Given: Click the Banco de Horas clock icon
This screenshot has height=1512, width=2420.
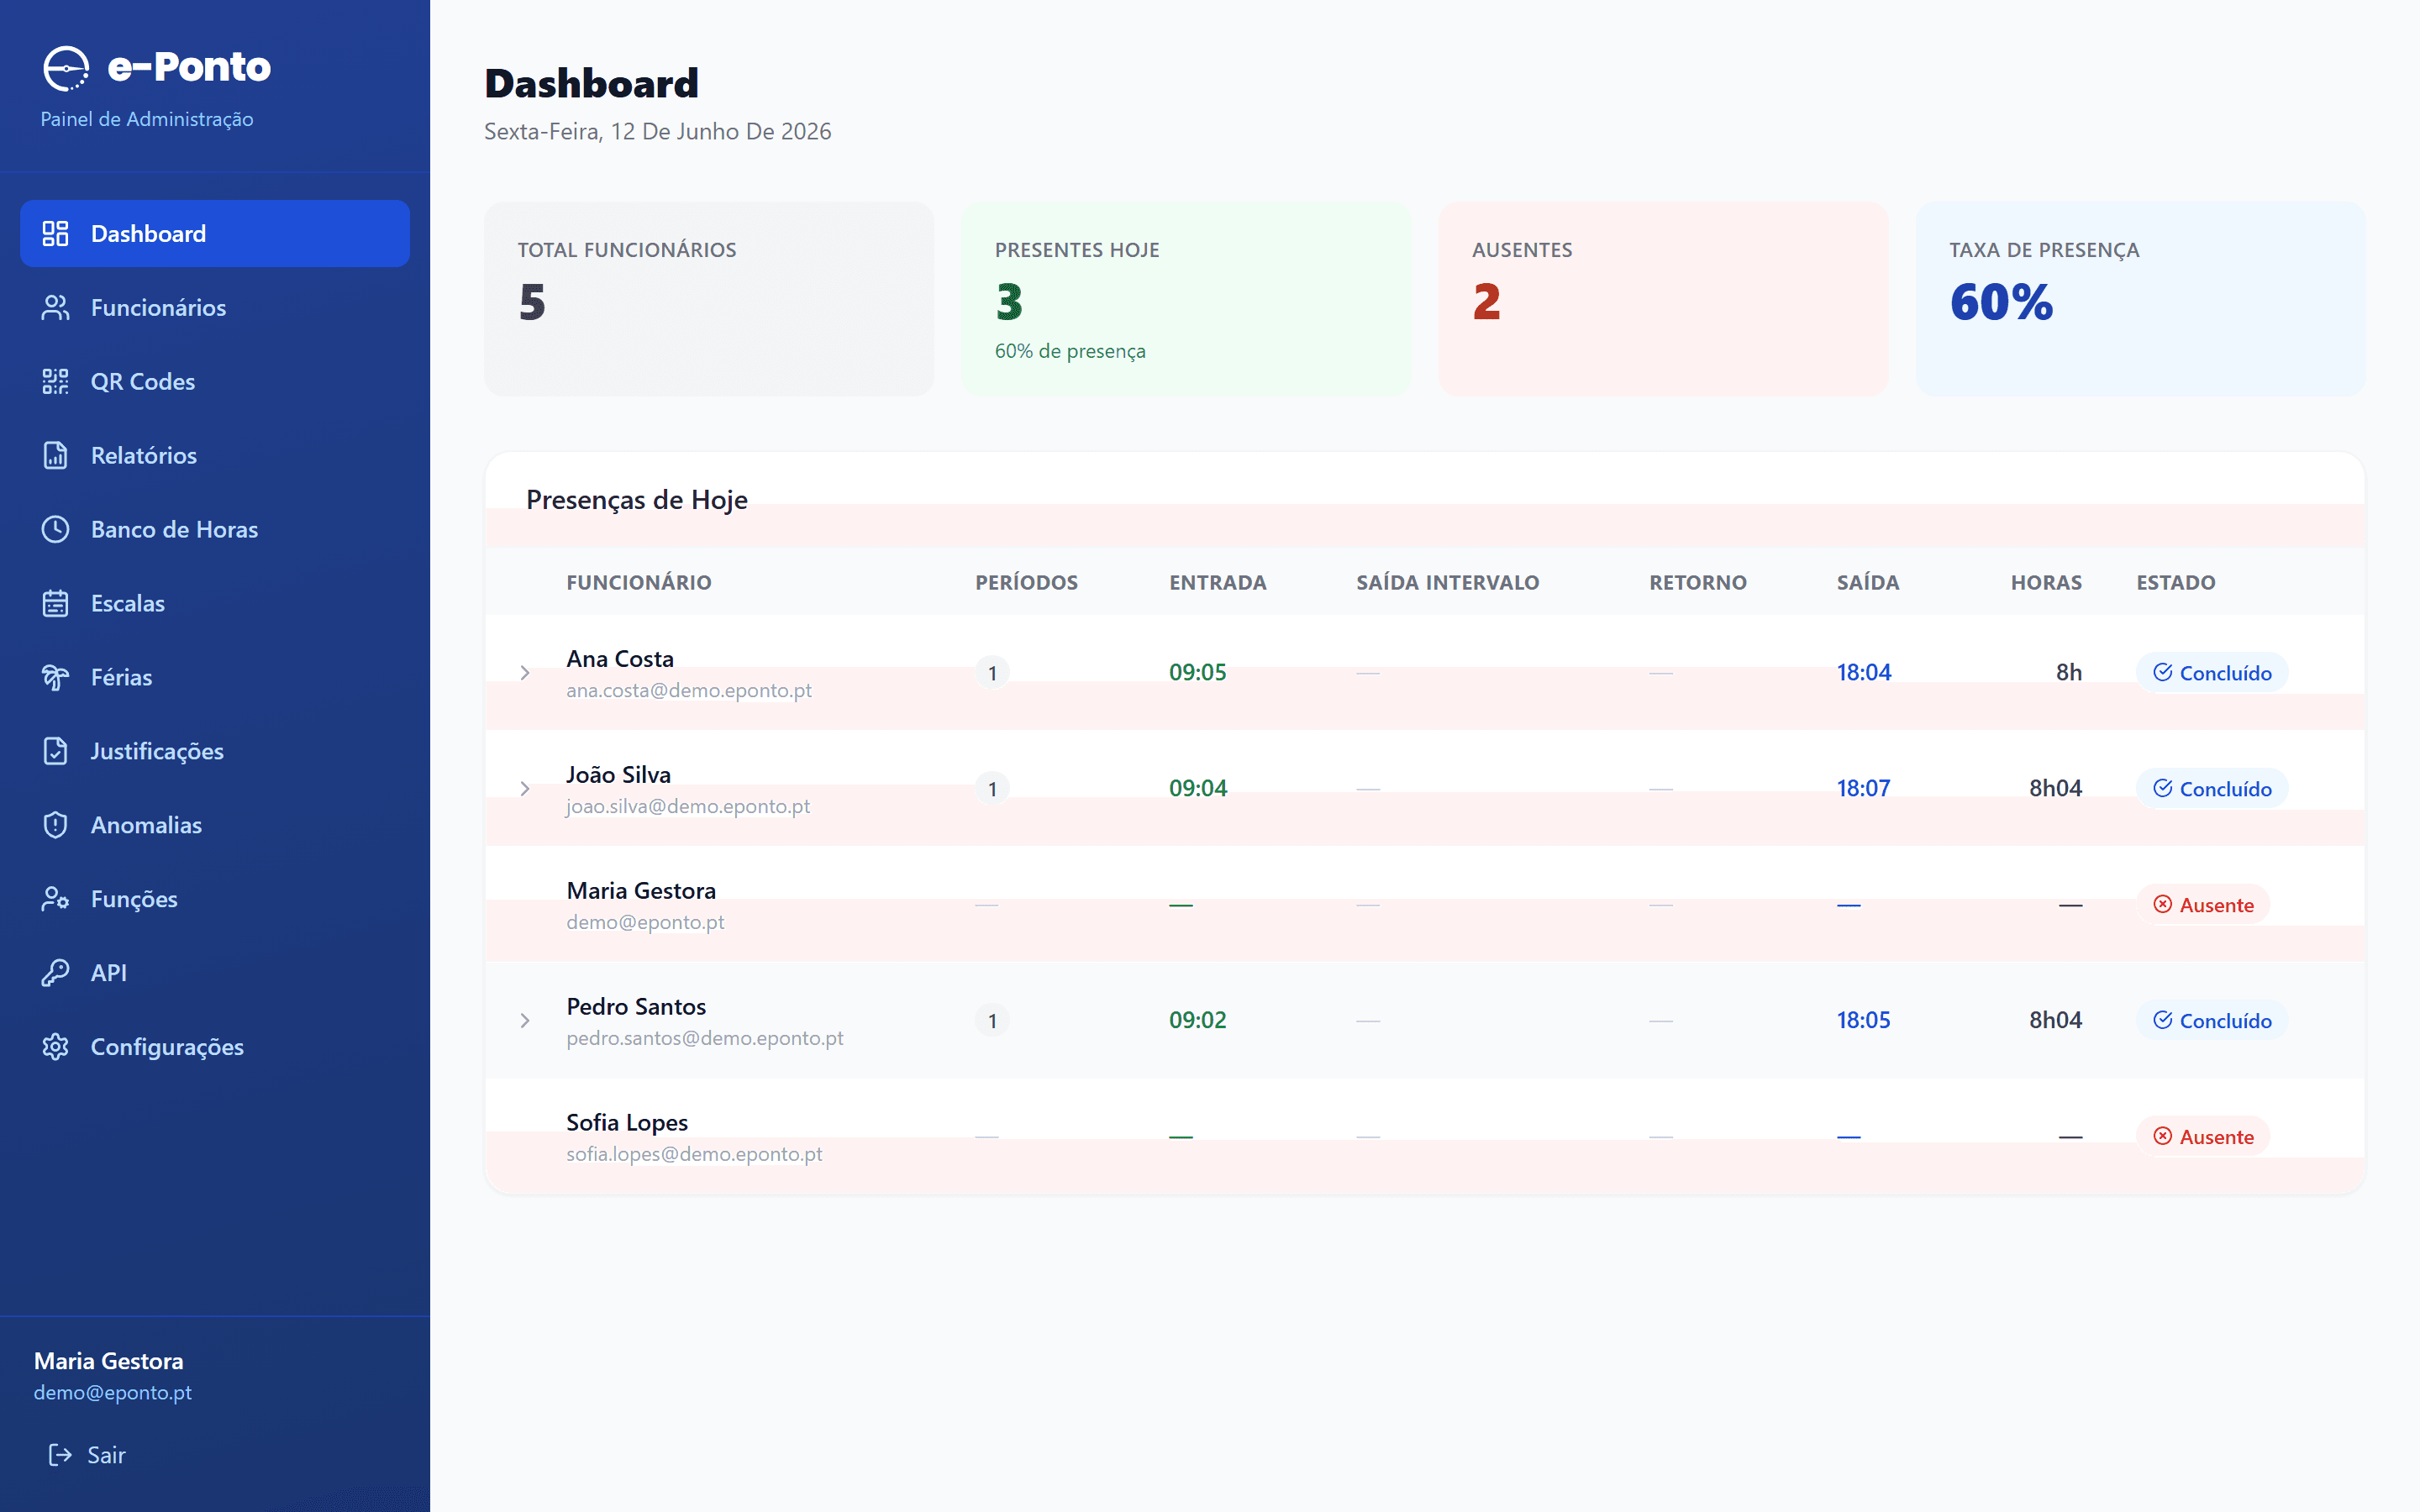Looking at the screenshot, I should [55, 529].
